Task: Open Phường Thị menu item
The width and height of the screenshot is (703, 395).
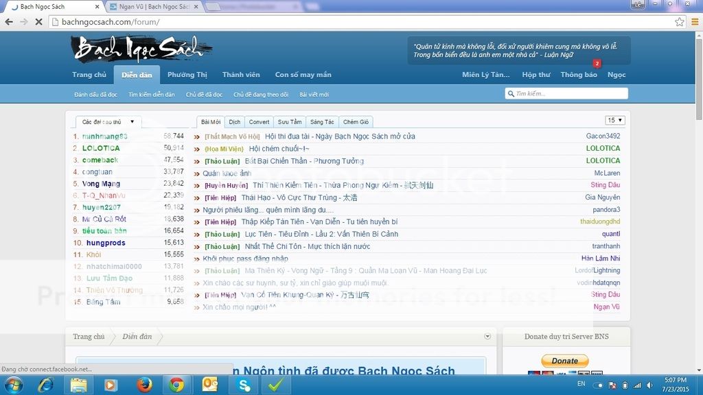Action: click(x=187, y=75)
